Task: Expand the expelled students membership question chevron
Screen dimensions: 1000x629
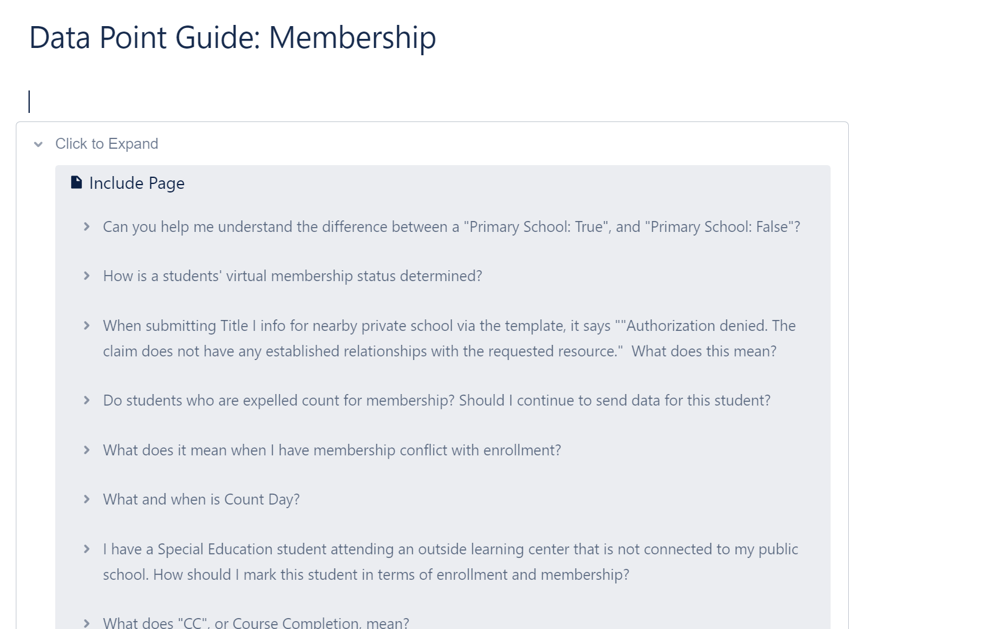Action: click(x=87, y=401)
